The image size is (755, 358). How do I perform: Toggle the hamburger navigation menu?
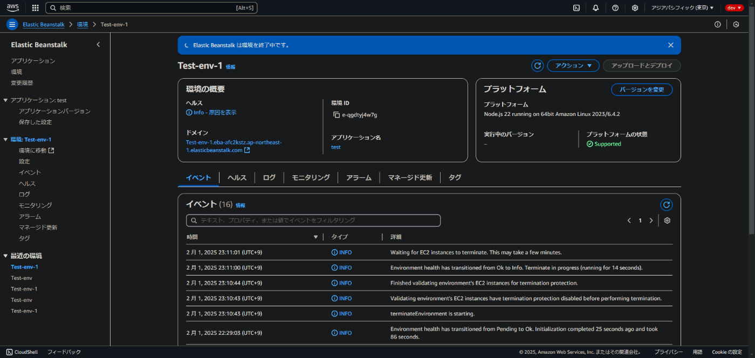[12, 24]
